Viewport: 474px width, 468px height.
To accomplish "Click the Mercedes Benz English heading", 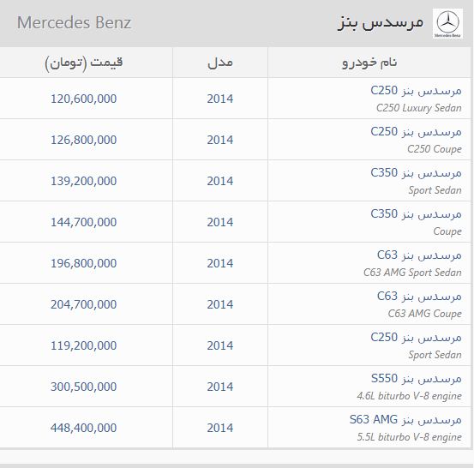I will click(74, 22).
